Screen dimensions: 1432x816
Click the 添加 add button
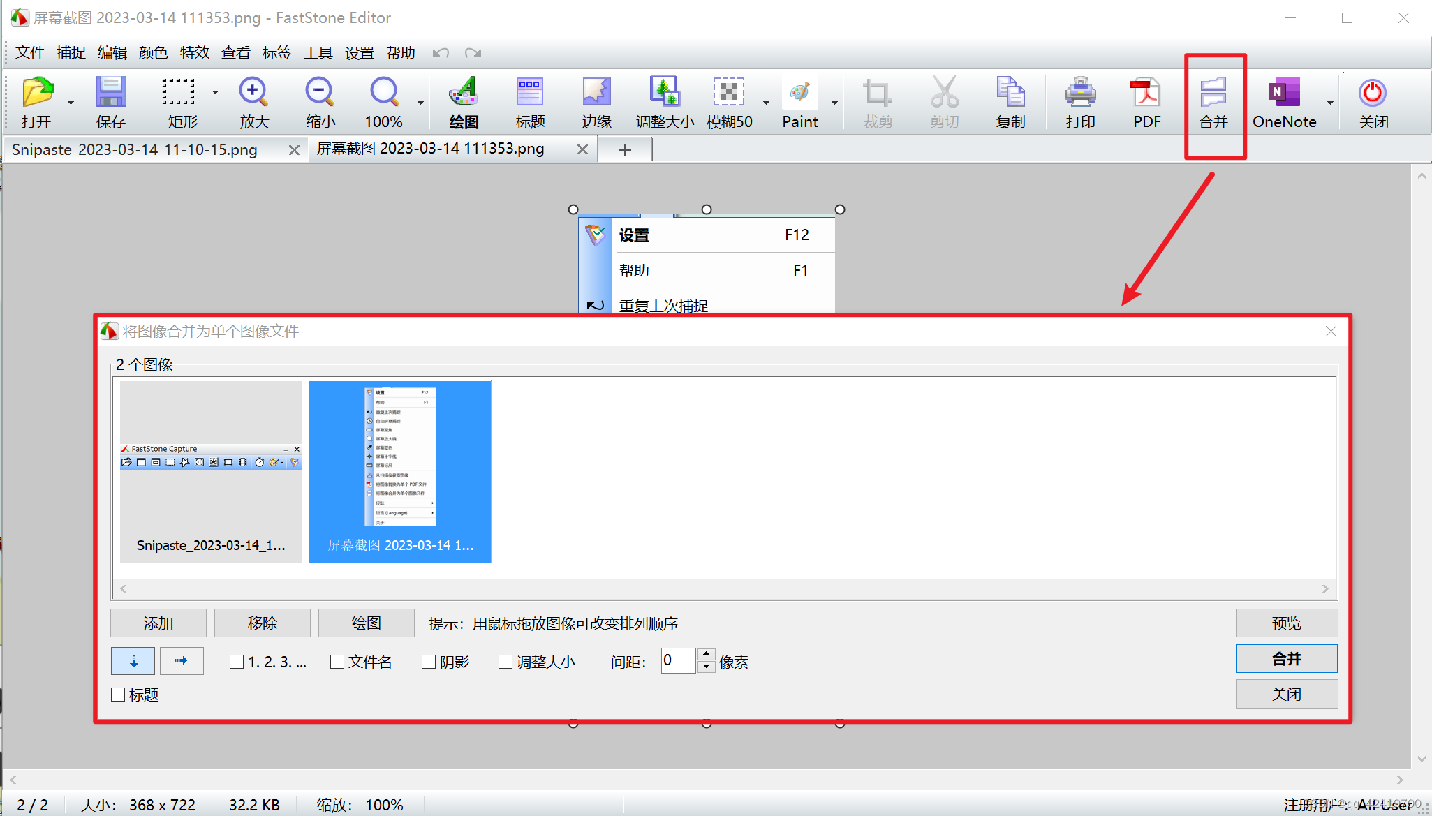point(158,623)
